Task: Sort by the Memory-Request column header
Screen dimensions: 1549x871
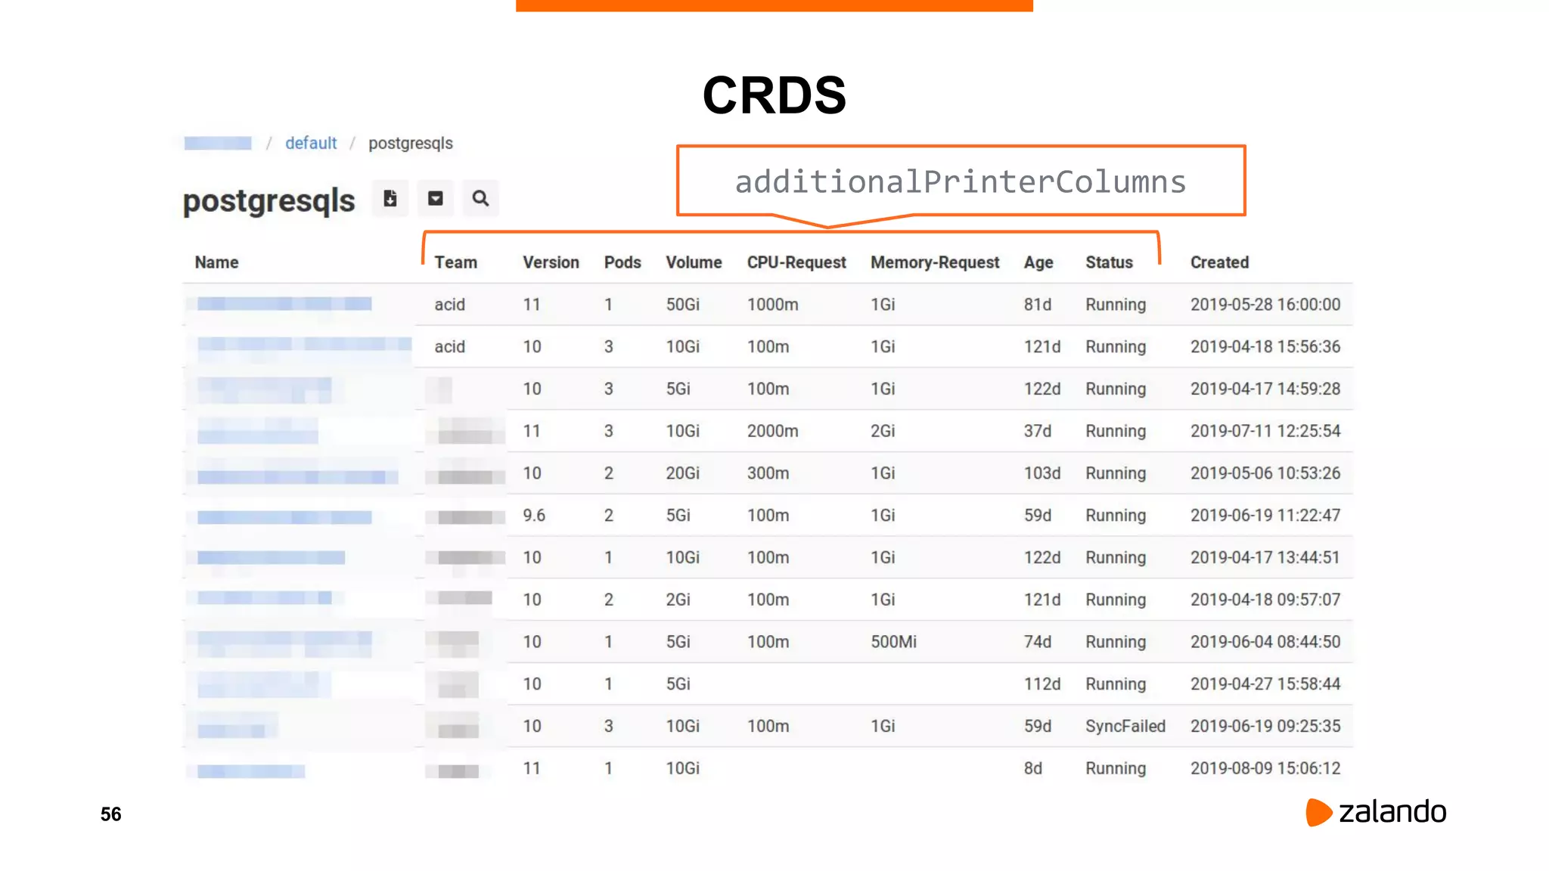Action: point(935,262)
